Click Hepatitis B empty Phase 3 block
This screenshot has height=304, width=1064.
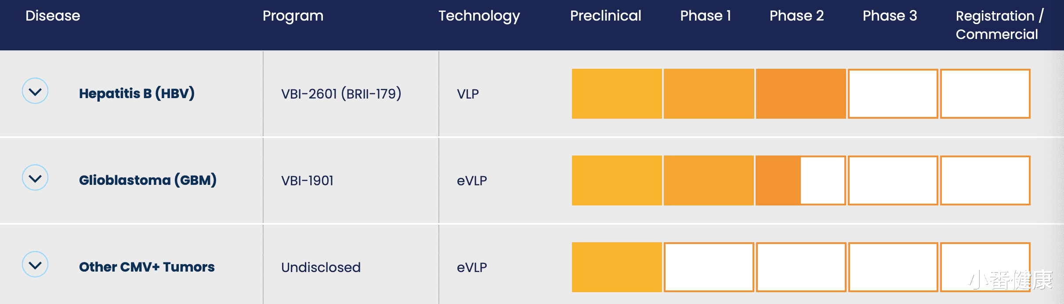tap(893, 94)
